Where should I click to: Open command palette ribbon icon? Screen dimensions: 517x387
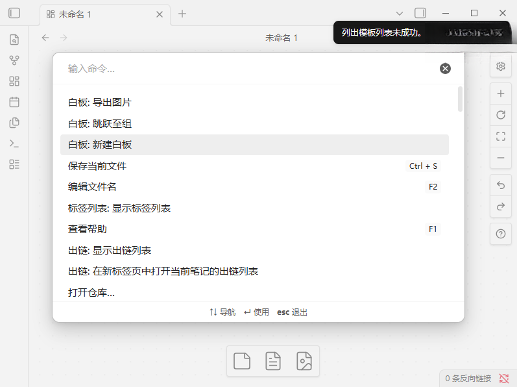(x=14, y=144)
